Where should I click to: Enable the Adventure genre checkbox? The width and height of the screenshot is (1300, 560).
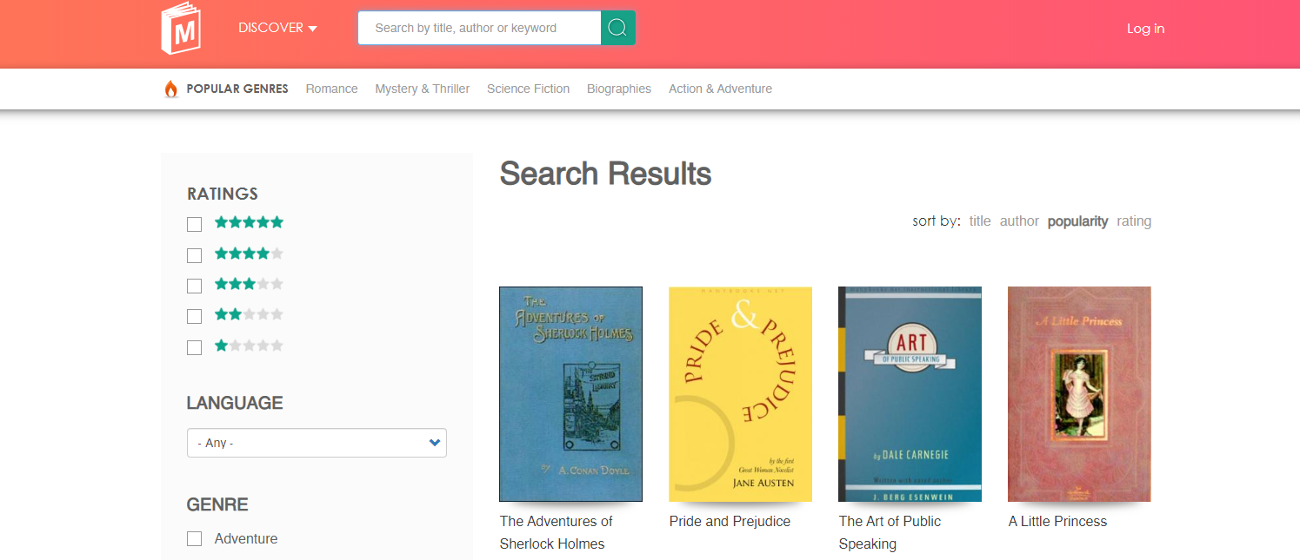pyautogui.click(x=194, y=539)
